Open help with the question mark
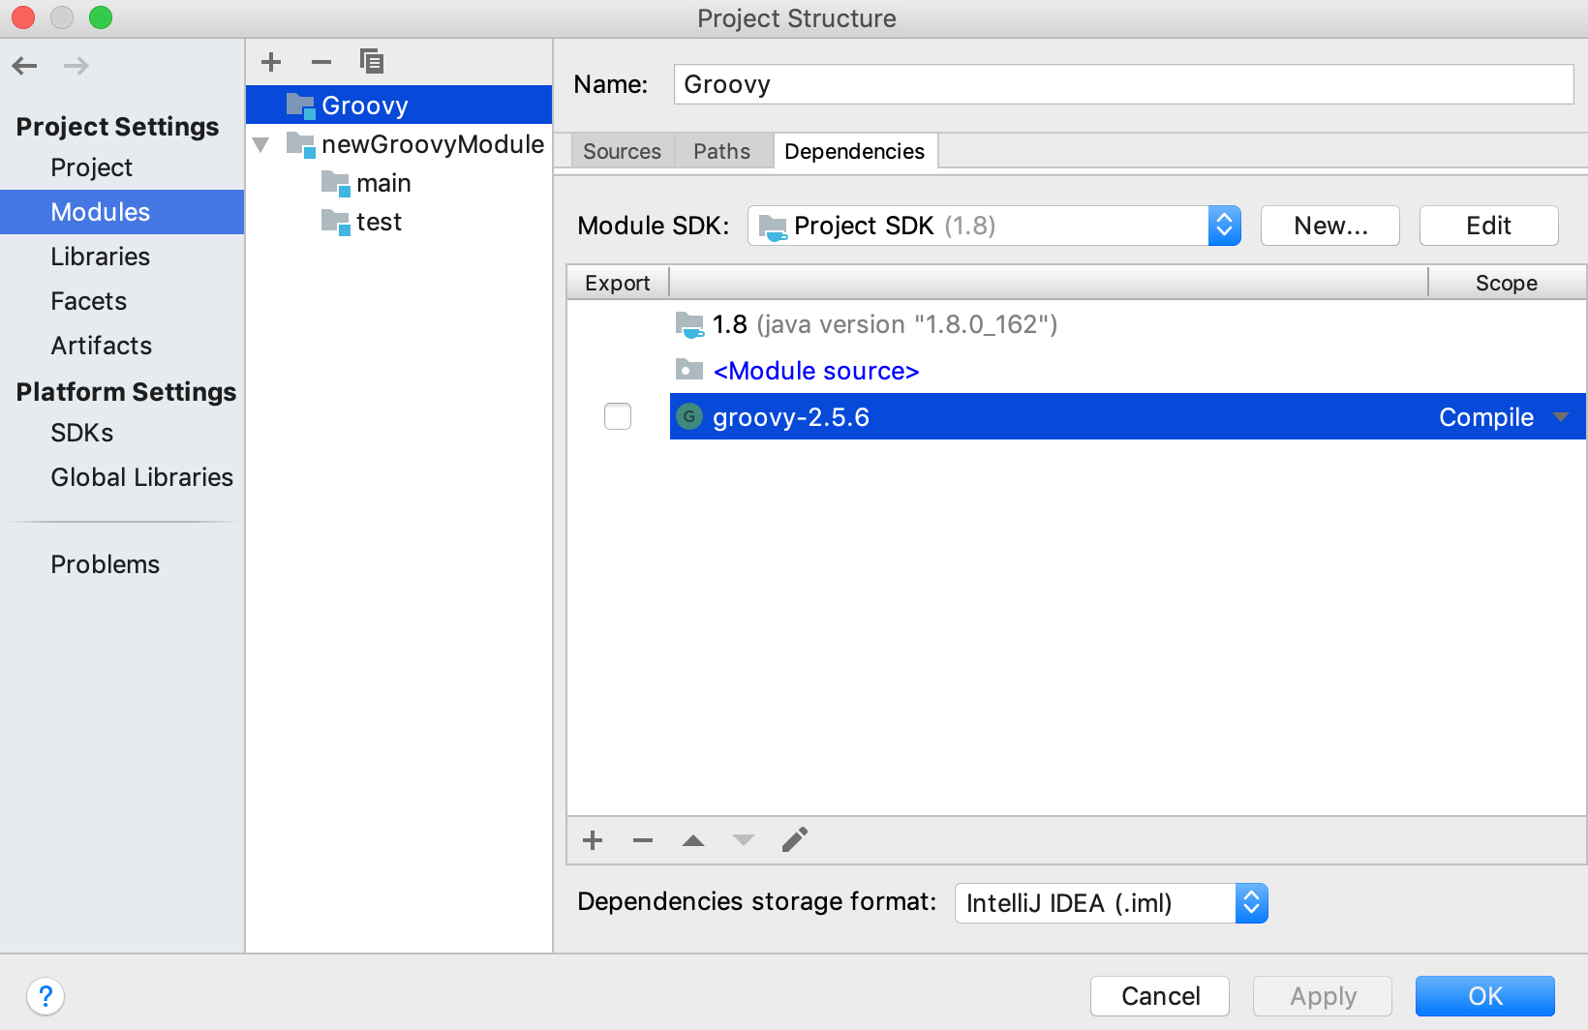Image resolution: width=1588 pixels, height=1030 pixels. coord(46,996)
